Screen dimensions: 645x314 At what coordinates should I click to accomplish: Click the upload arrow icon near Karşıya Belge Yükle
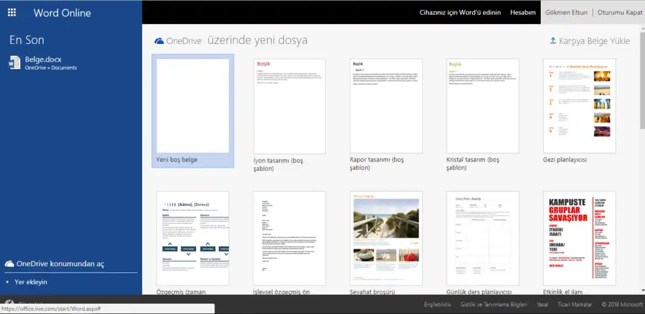[553, 41]
